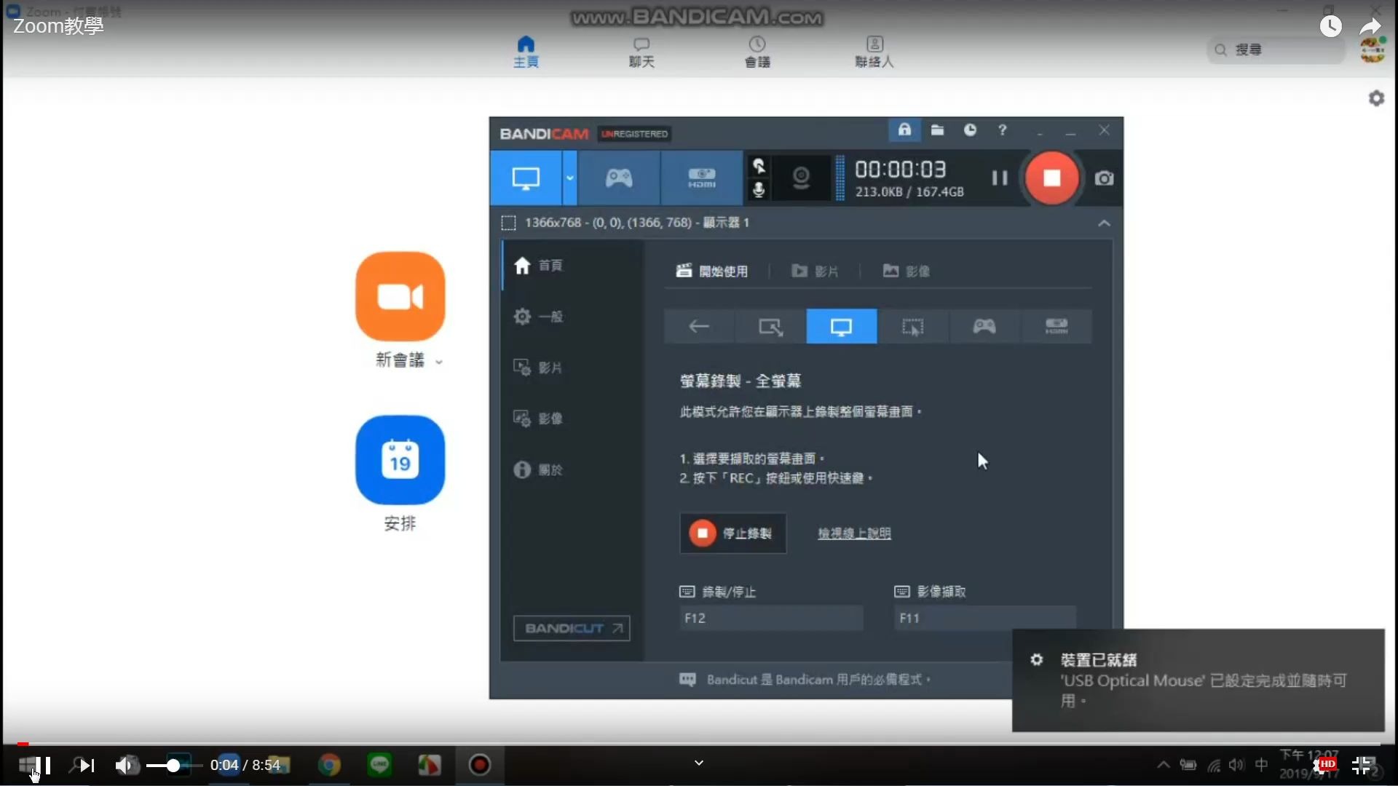The image size is (1398, 786).
Task: Click the YouTube Watch later clock icon
Action: 1331,26
